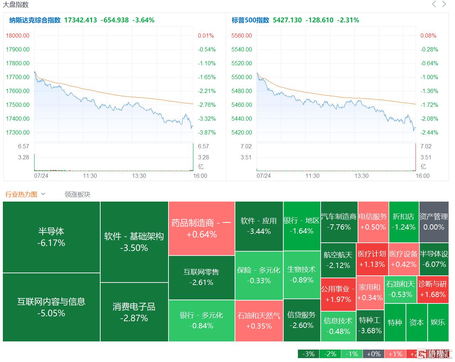
Task: Select the 汽车制造商 -7.76% tile
Action: [339, 222]
